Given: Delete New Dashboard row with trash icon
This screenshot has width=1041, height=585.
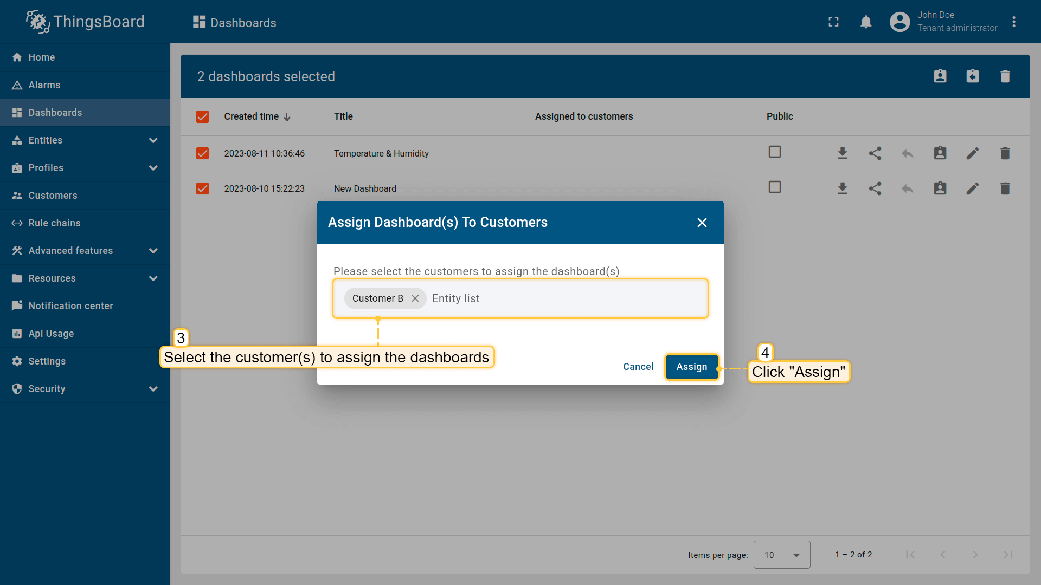Looking at the screenshot, I should pyautogui.click(x=1005, y=188).
